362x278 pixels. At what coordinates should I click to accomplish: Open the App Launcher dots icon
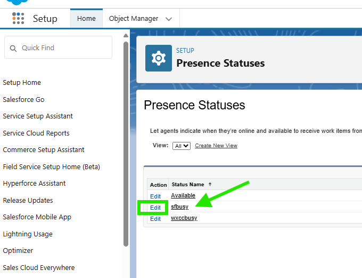(18, 18)
